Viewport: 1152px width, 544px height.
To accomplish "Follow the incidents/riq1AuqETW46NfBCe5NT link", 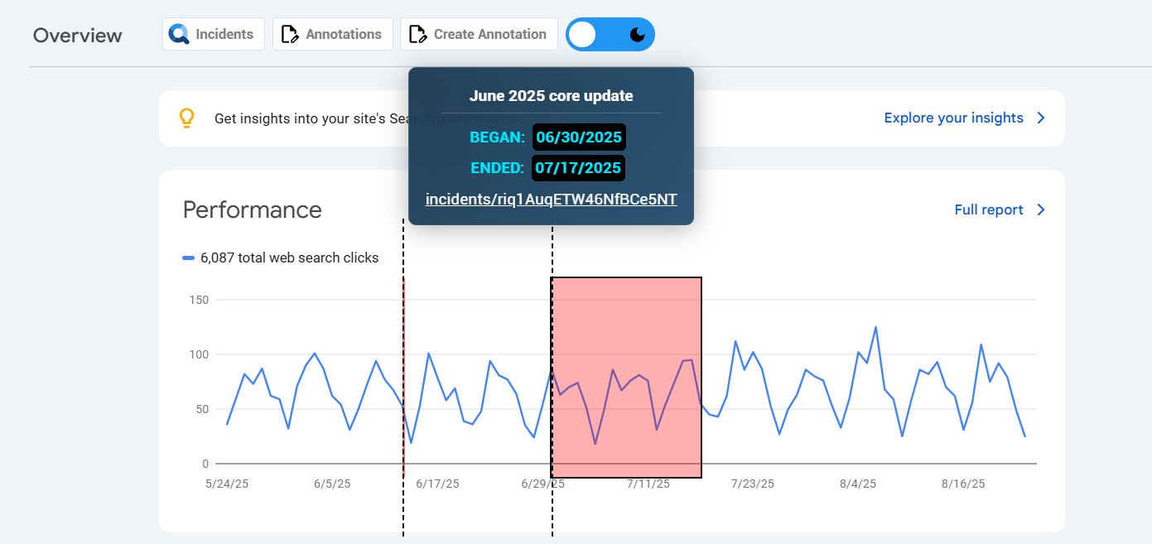I will 551,200.
